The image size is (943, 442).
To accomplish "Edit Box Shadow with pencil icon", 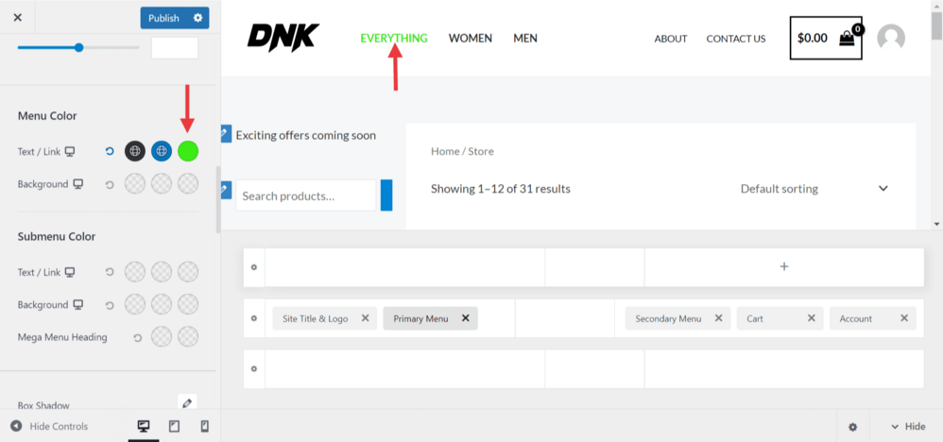I will tap(187, 404).
